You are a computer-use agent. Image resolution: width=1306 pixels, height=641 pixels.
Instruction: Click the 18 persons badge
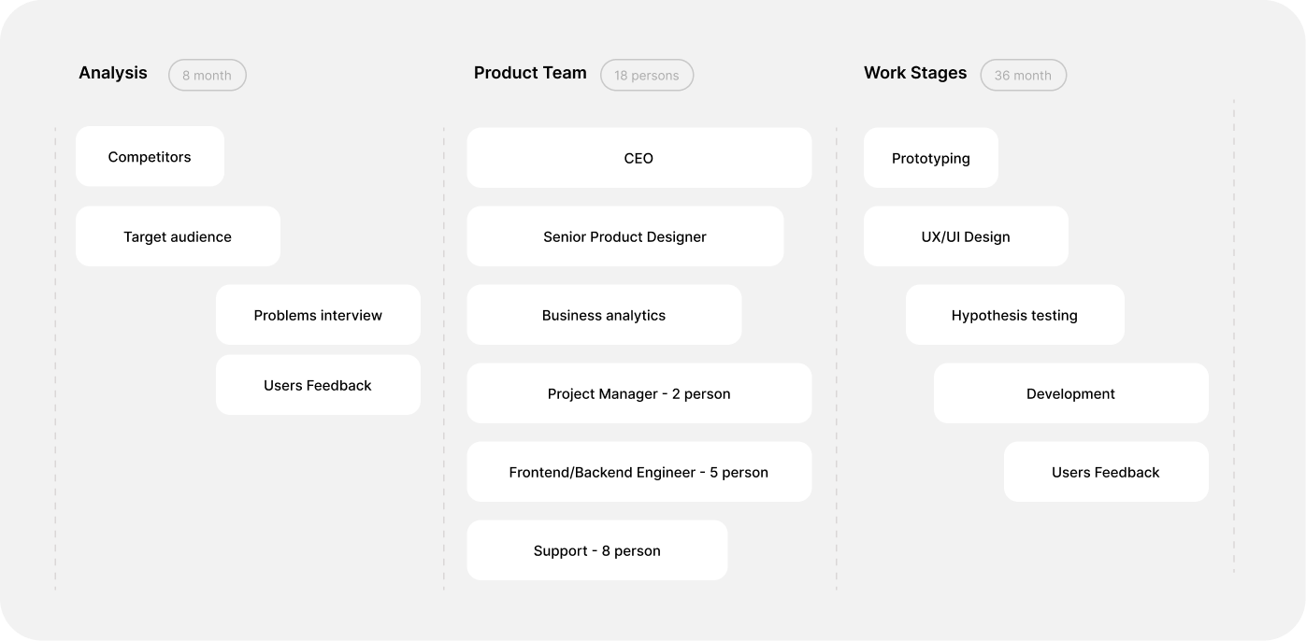point(647,76)
